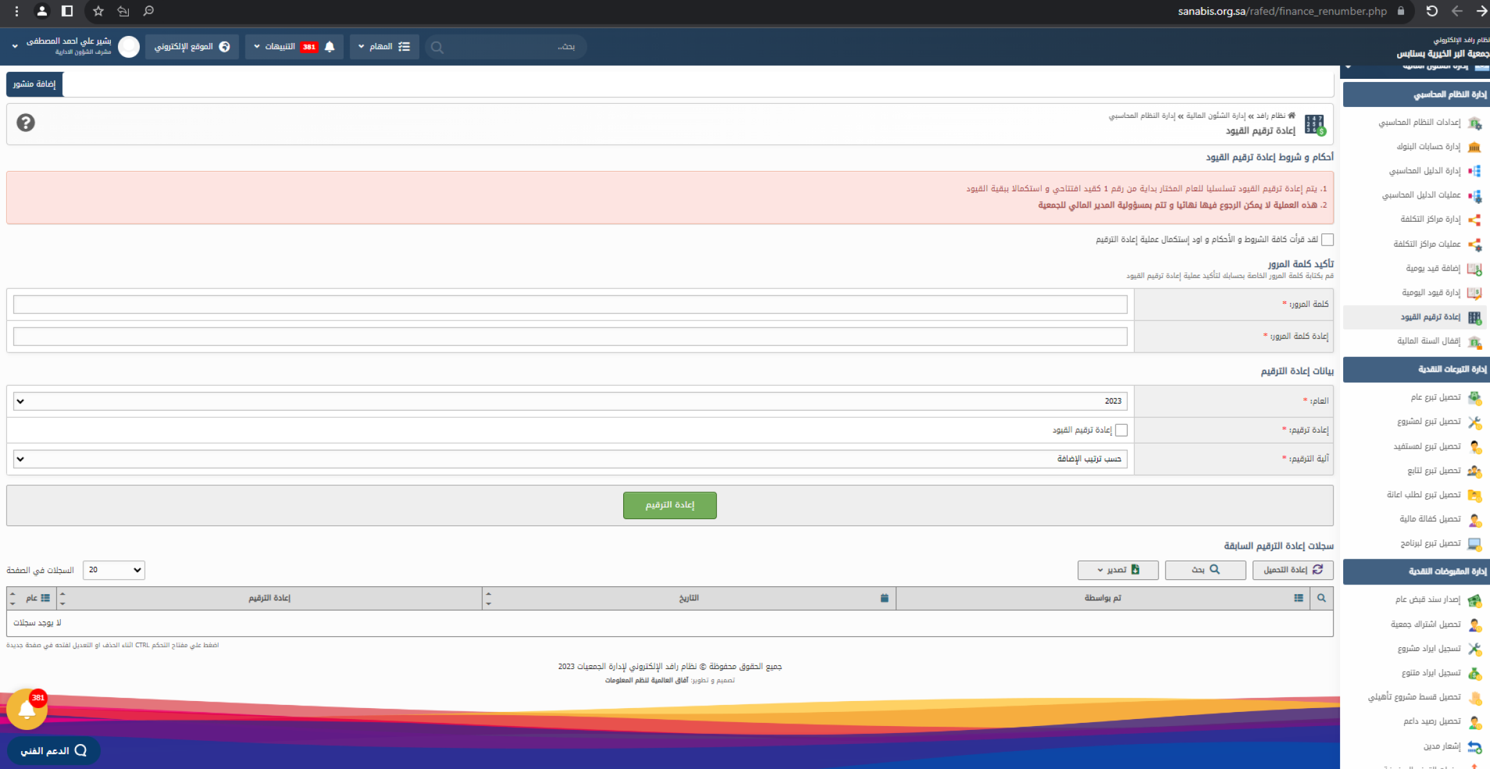Click the help question mark icon
Image resolution: width=1490 pixels, height=769 pixels.
click(x=26, y=122)
